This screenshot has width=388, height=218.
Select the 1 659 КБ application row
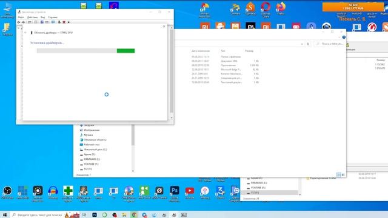[x=225, y=65]
